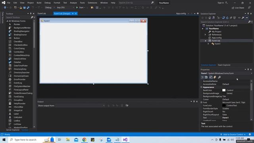Expand the References node in Solution Explorer
254x143 pixels.
(205, 35)
